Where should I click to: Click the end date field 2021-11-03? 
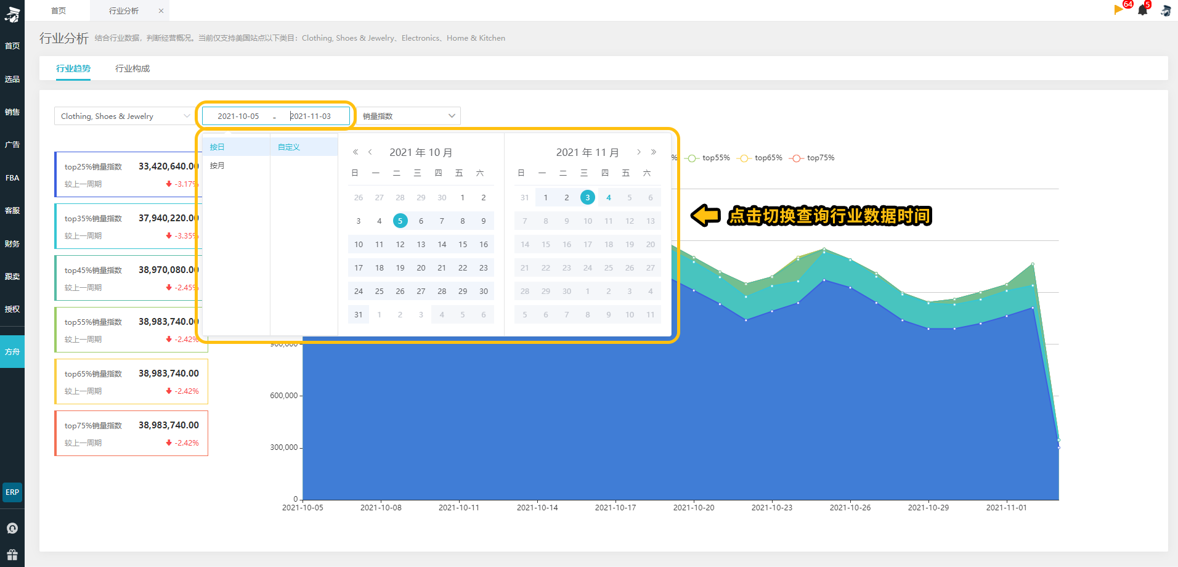pyautogui.click(x=311, y=116)
